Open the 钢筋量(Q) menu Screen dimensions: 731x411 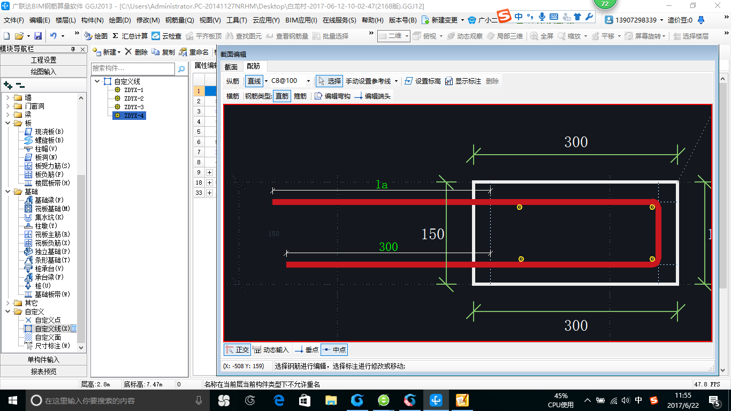pos(179,20)
